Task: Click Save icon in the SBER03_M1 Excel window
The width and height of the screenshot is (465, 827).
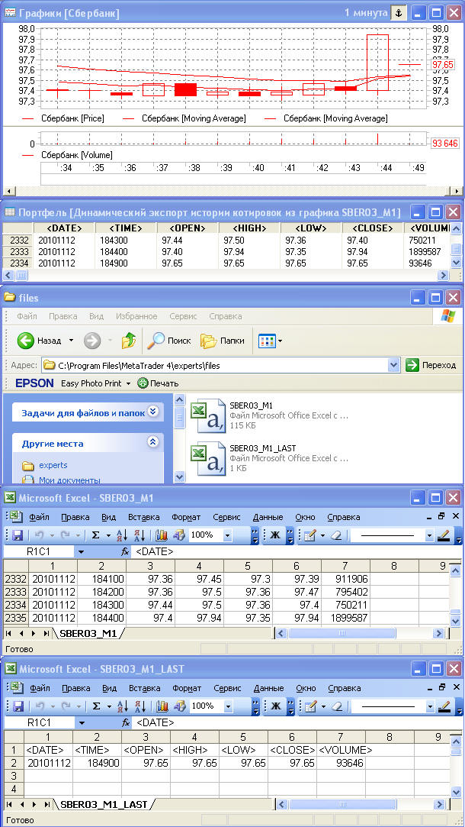Action: pyautogui.click(x=18, y=536)
